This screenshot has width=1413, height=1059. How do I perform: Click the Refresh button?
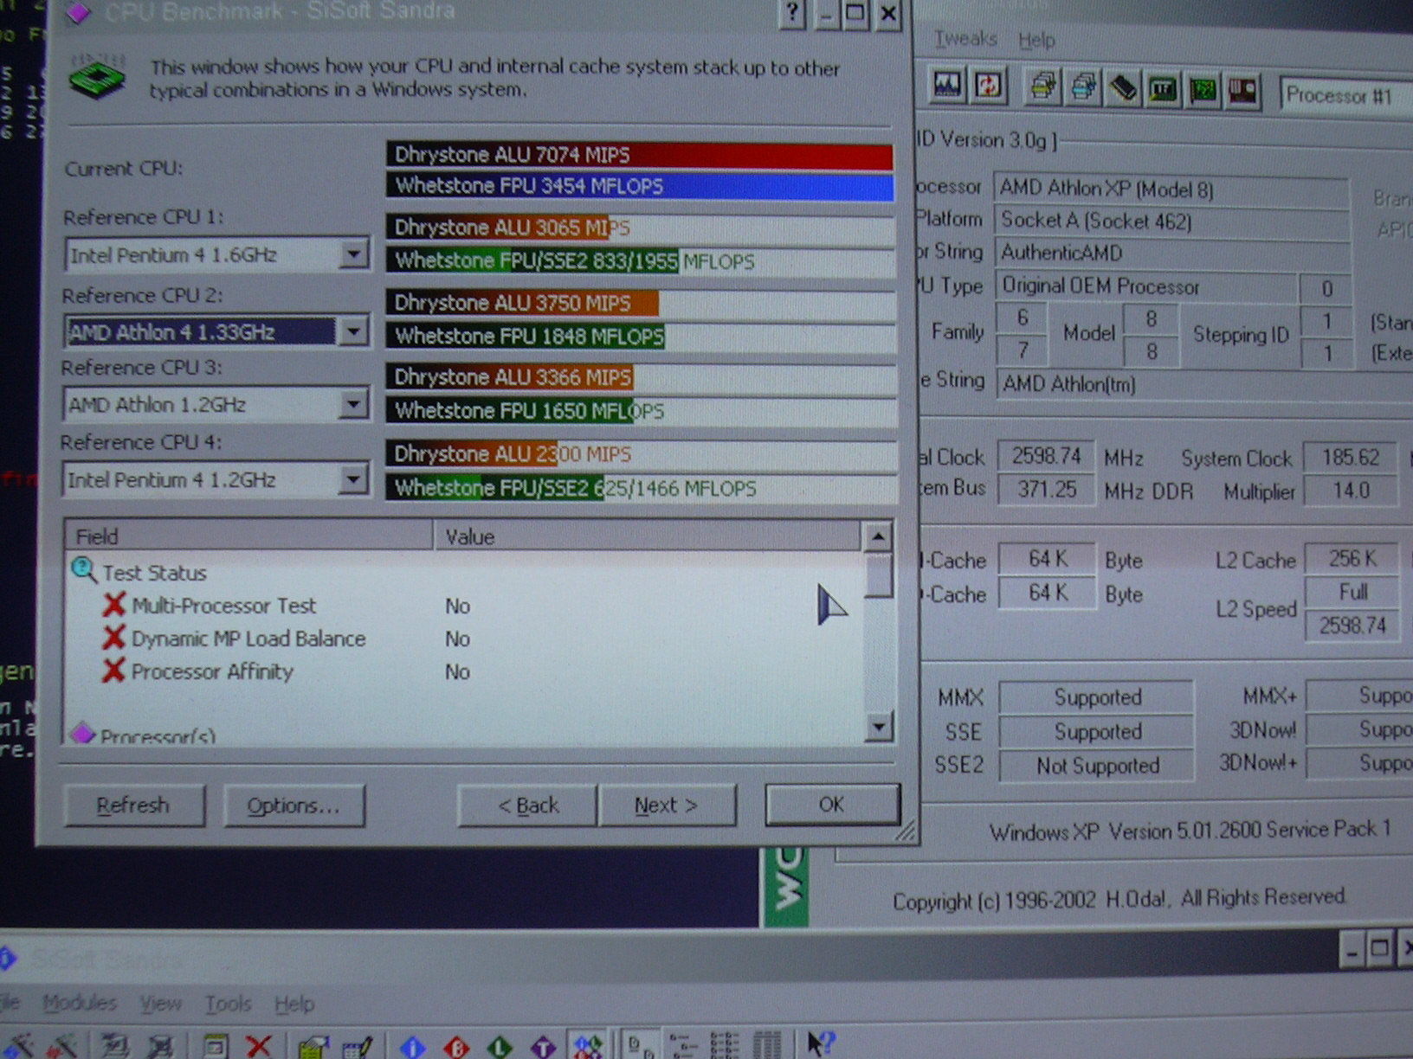[x=133, y=805]
